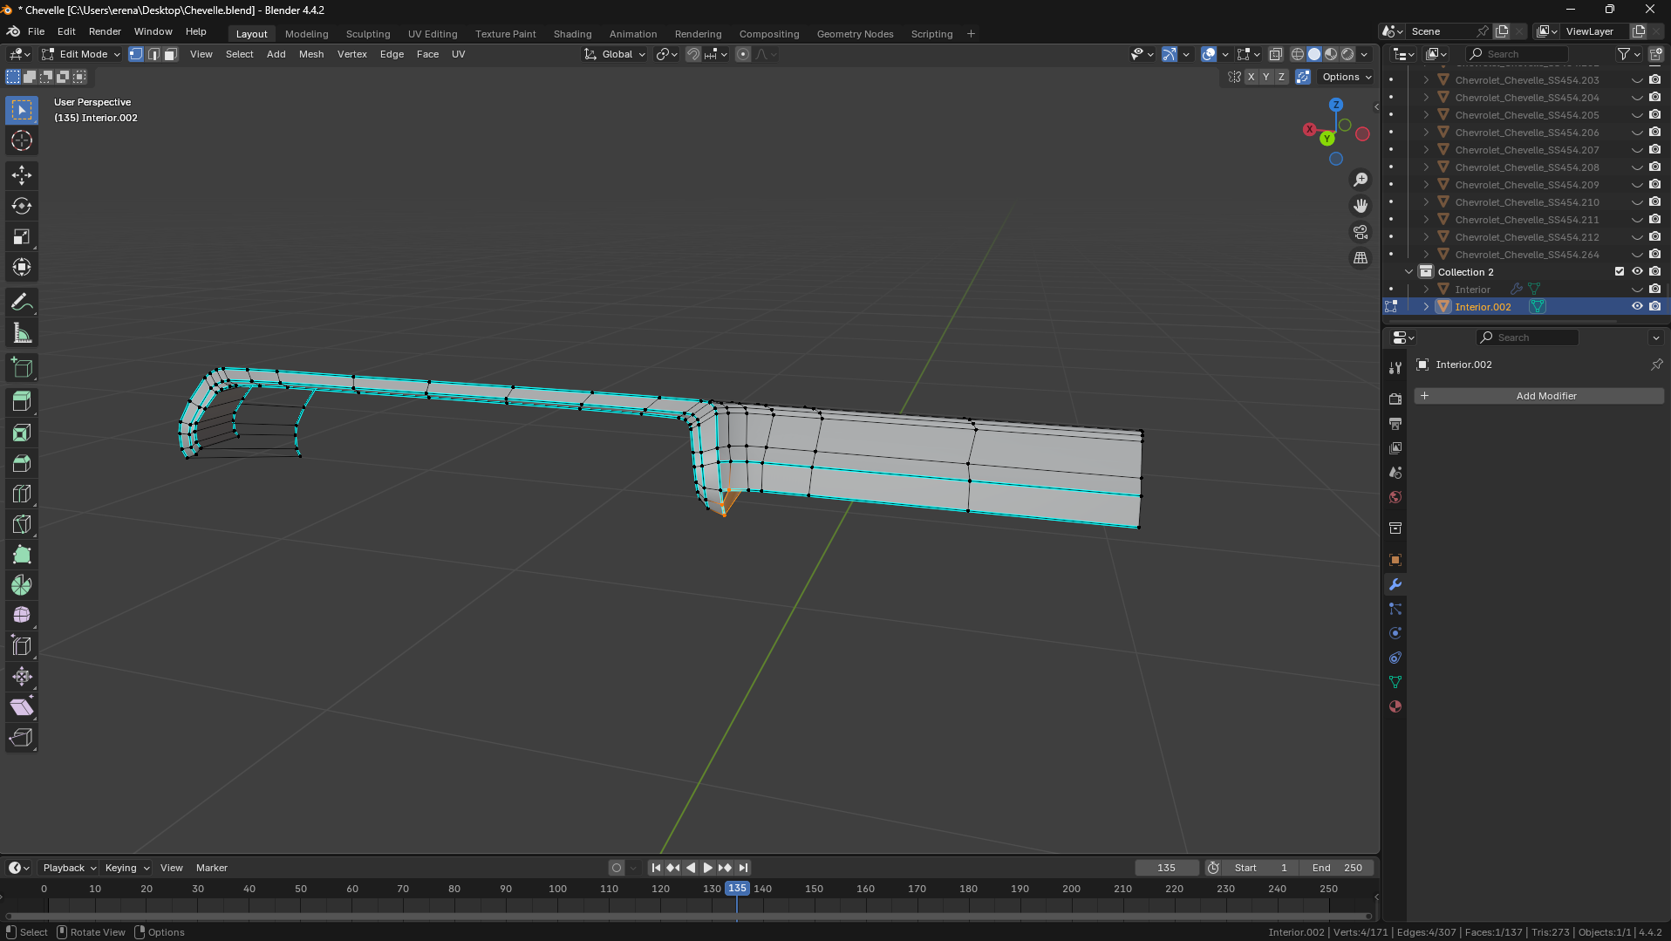Switch to the Shading workspace tab

click(x=572, y=34)
